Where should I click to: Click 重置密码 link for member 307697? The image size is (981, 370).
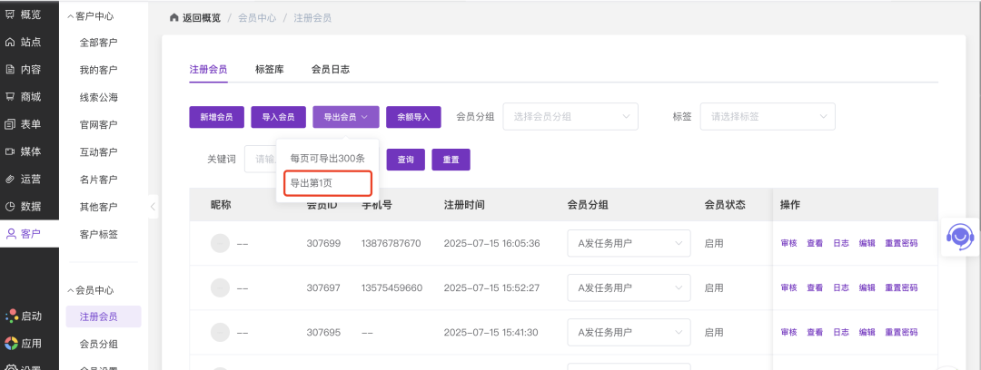(901, 287)
